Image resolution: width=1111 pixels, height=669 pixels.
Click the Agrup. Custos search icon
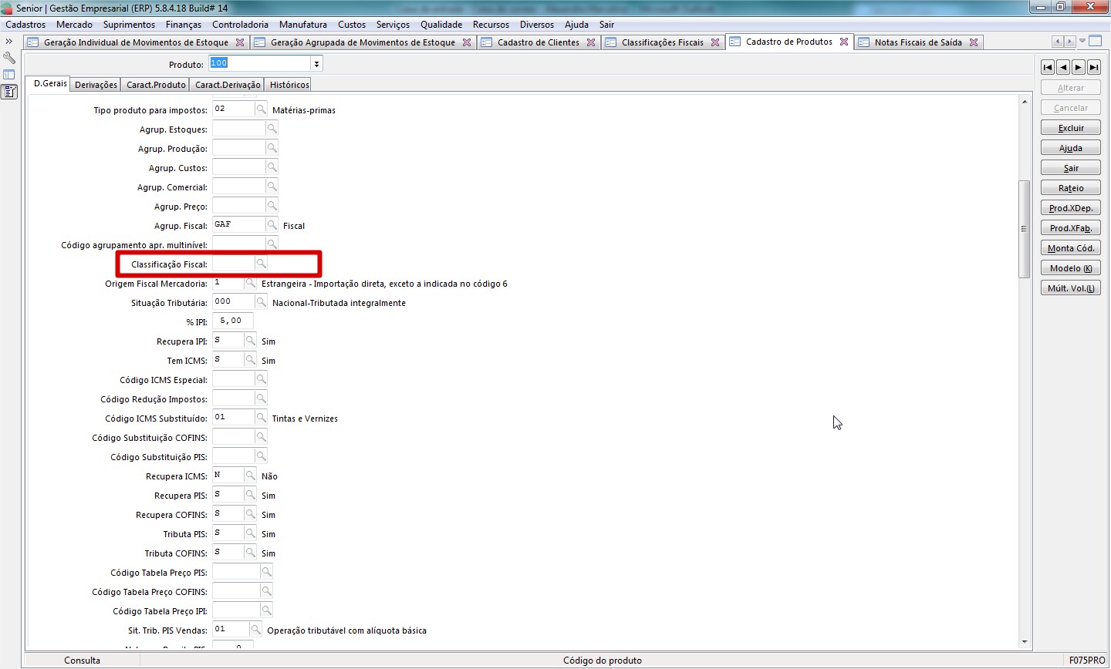click(272, 167)
